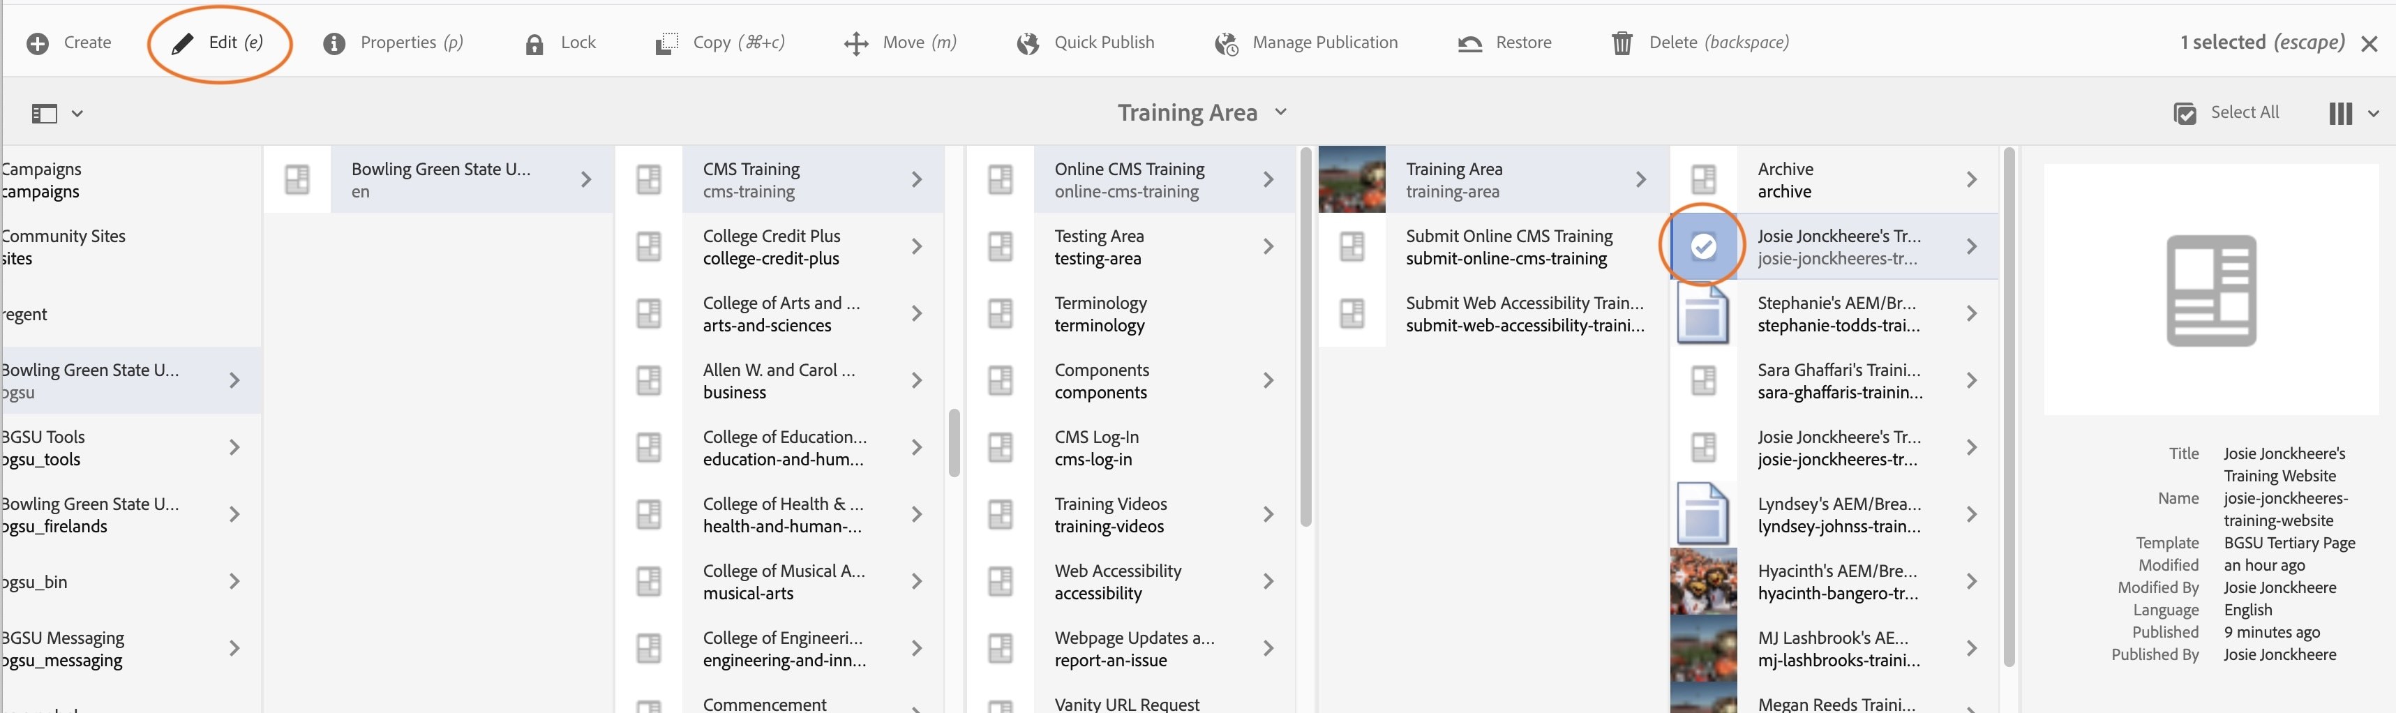Click the Online CMS Training column scrollbar

pos(1306,336)
